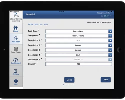Viewport: 125px width, 100px height.
Task: Open the Description 2 Copper dropdown arrow
Action: (x=110, y=45)
